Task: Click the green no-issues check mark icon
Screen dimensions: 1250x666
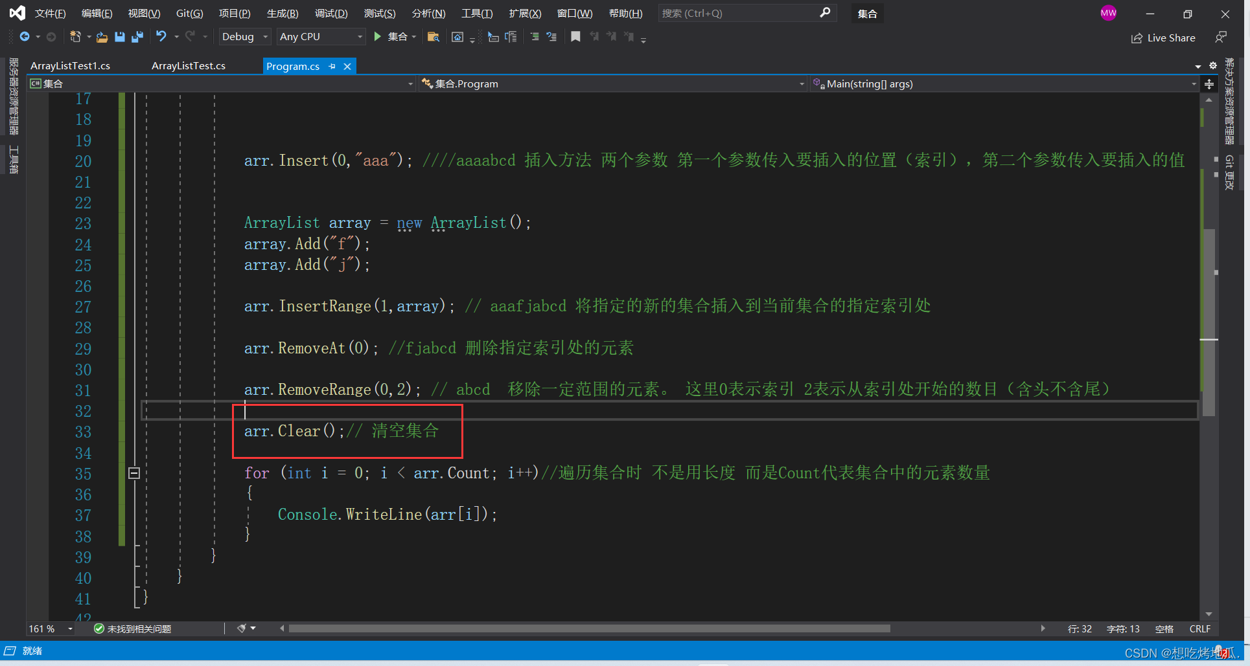Action: (99, 628)
